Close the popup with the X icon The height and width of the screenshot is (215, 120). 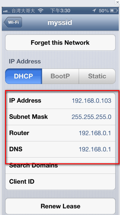117,2
